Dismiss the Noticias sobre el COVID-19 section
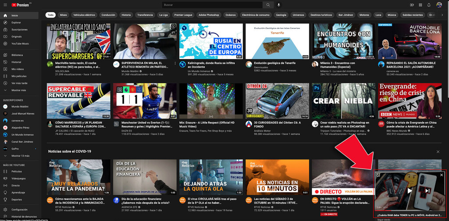The height and width of the screenshot is (221, 449). coord(438,151)
